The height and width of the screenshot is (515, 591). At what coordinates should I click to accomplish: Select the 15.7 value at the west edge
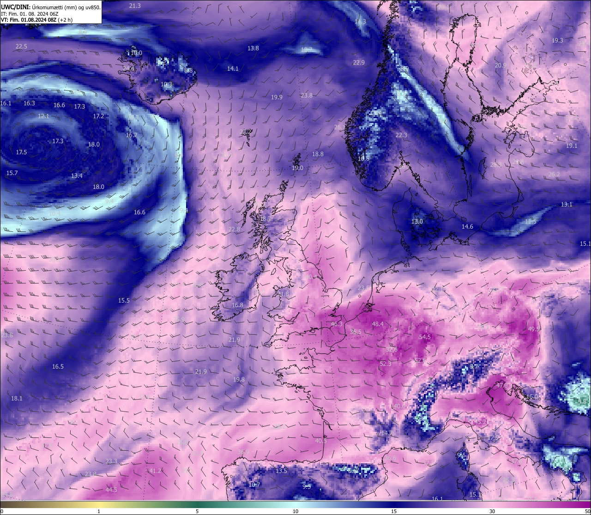[12, 173]
